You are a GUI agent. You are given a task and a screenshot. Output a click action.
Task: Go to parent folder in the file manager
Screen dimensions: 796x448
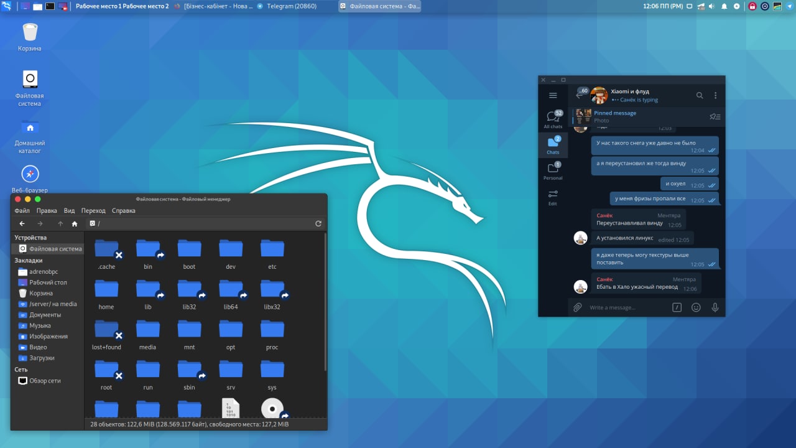[x=60, y=223]
